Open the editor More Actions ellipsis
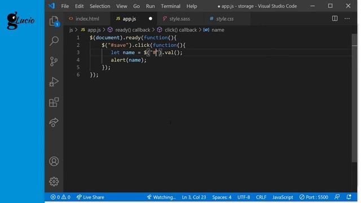Image resolution: width=361 pixels, height=203 pixels. pyautogui.click(x=347, y=19)
